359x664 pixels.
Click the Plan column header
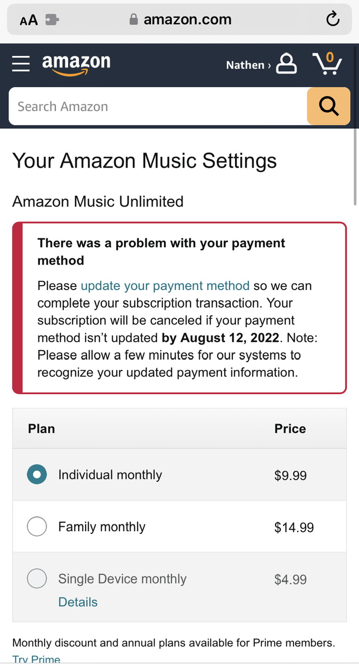tap(40, 428)
